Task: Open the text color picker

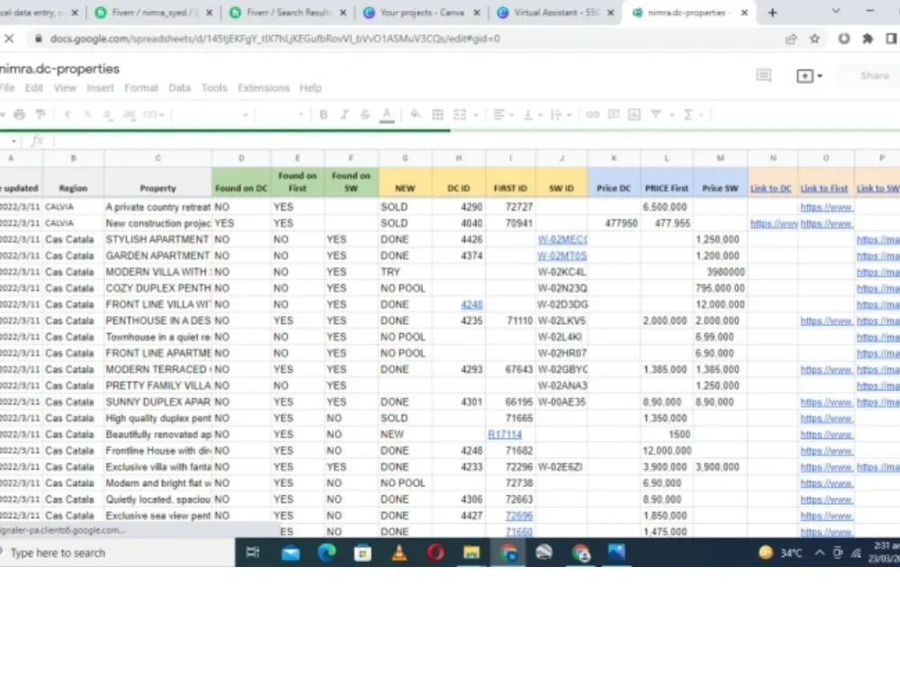Action: (387, 115)
